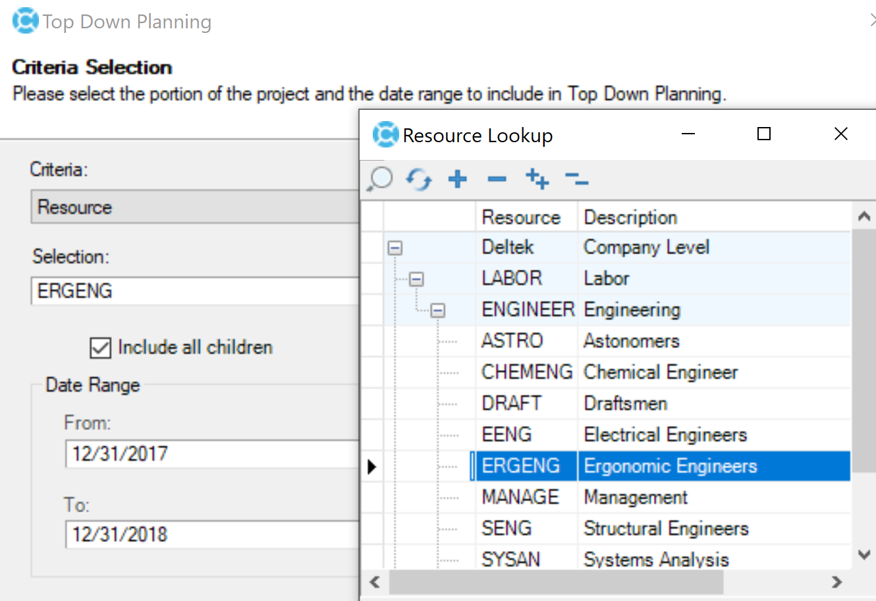Minimize the Resource Lookup window
Screen dimensions: 876x601
pyautogui.click(x=688, y=134)
